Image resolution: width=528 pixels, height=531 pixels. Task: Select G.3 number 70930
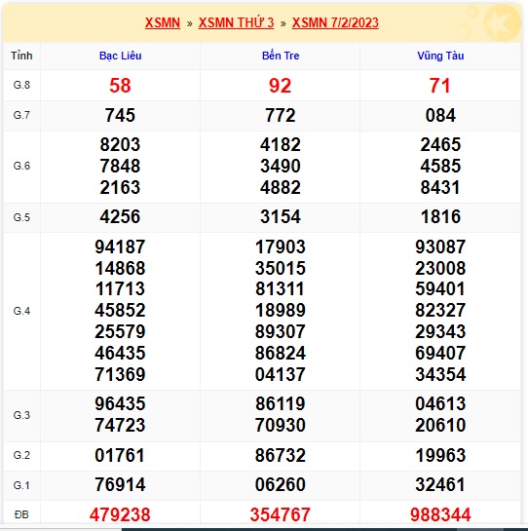(281, 425)
